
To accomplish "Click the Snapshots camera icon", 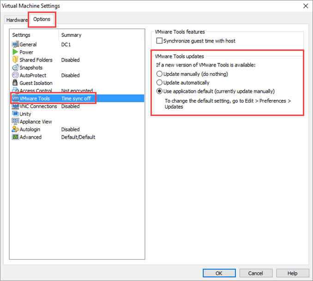I will (x=15, y=67).
